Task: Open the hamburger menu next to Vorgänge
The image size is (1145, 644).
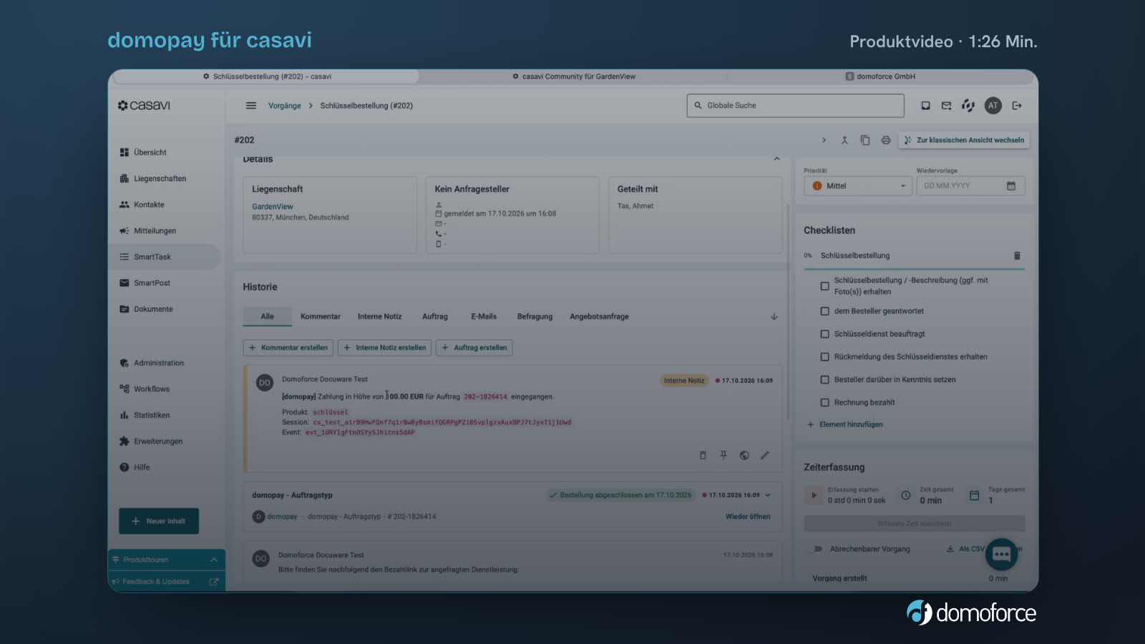Action: coord(250,106)
